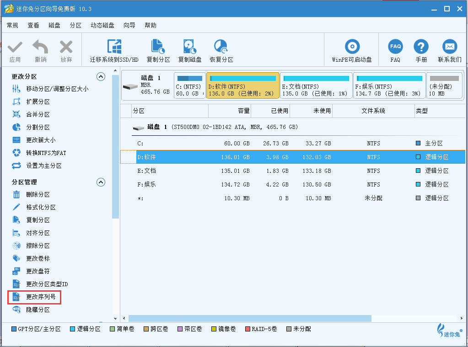The height and width of the screenshot is (347, 468).
Task: Select the 未分配 10 MB block in disk map
Action: point(444,85)
